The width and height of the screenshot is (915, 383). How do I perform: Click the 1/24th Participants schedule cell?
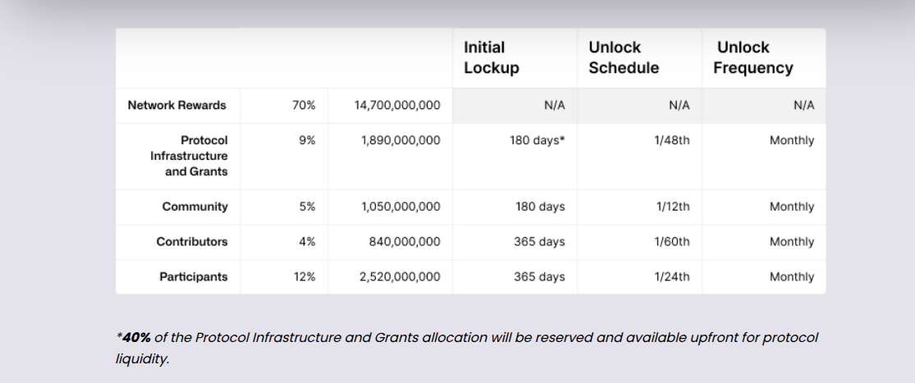(671, 277)
